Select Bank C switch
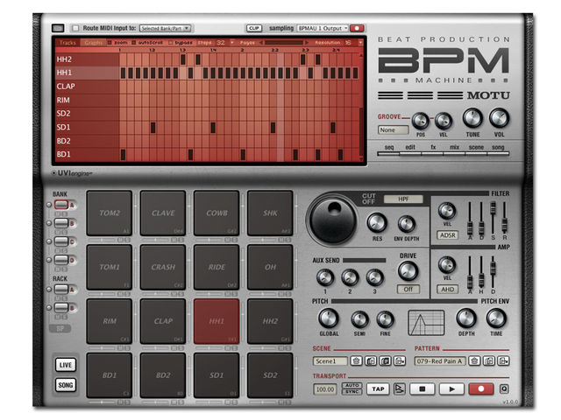561x420 pixels. pyautogui.click(x=61, y=241)
